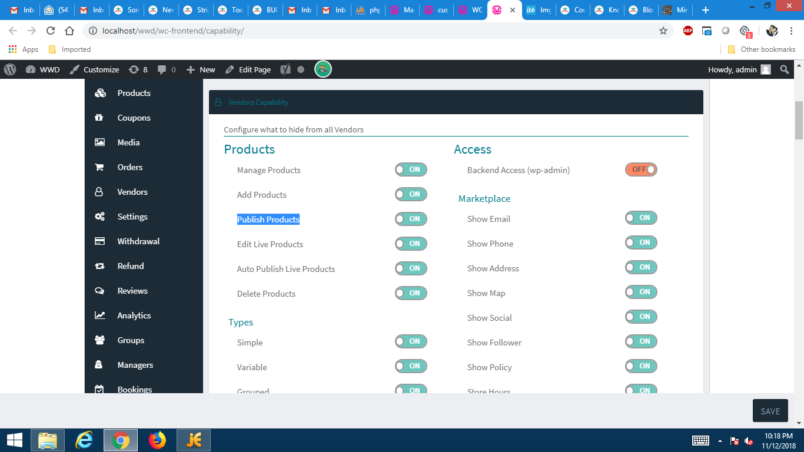Open the Apps shortcut in bookmarks bar
Image resolution: width=804 pixels, height=452 pixels.
coord(24,49)
